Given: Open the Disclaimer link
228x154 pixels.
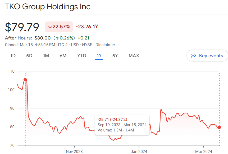Looking at the screenshot, I should coord(105,45).
